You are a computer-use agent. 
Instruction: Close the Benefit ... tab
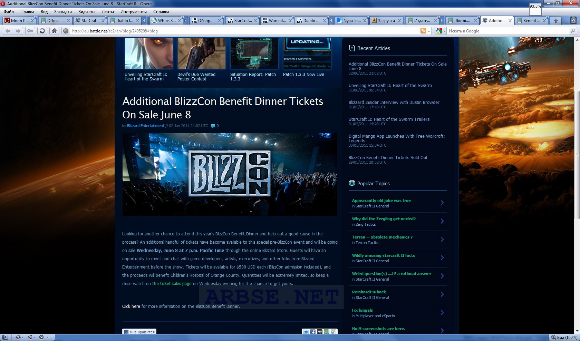click(544, 21)
